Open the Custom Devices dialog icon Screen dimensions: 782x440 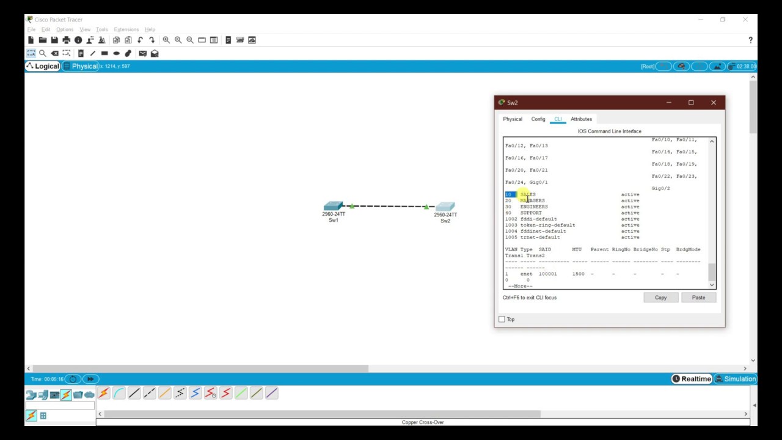[x=240, y=40]
